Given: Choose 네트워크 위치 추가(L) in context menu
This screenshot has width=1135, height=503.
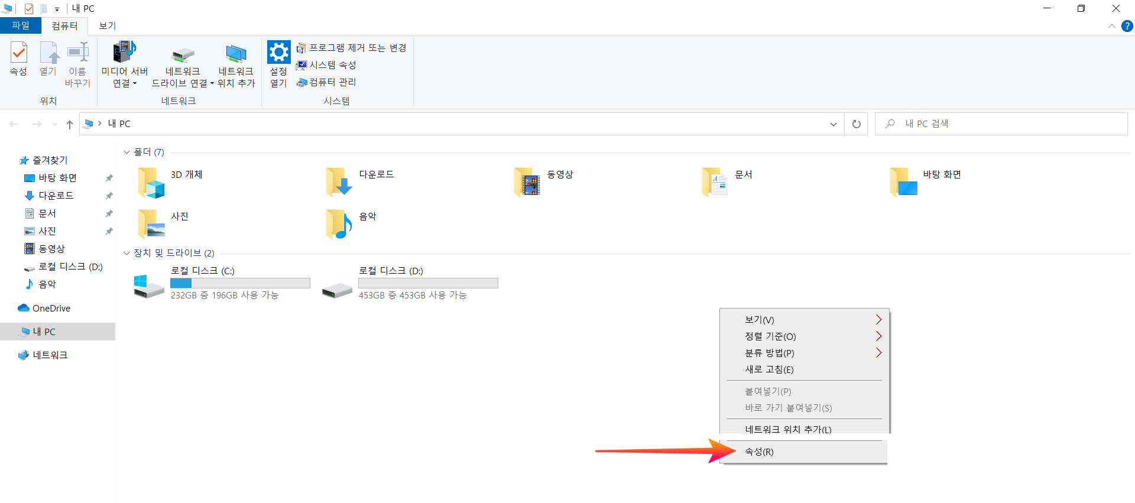Looking at the screenshot, I should click(x=804, y=429).
